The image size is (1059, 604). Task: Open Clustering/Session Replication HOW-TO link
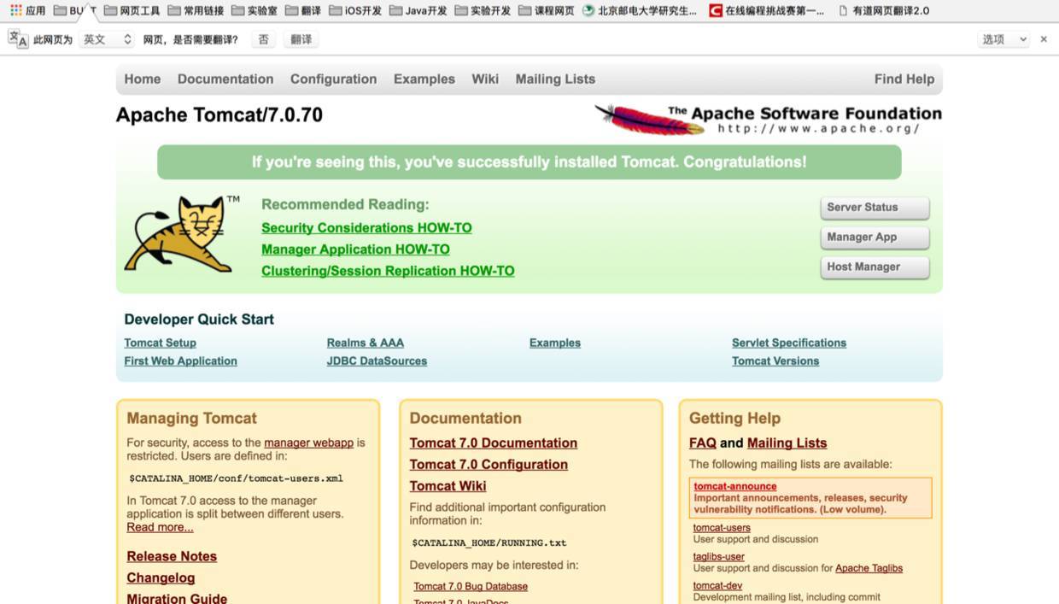388,271
